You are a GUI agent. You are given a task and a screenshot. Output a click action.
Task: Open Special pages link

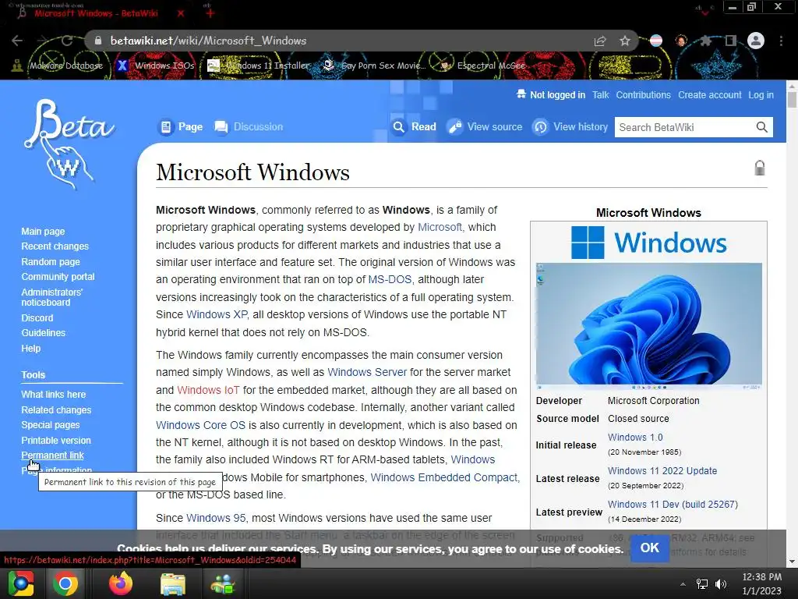point(51,425)
